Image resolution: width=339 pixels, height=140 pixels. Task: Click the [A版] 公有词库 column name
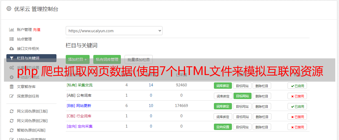coord(79,95)
